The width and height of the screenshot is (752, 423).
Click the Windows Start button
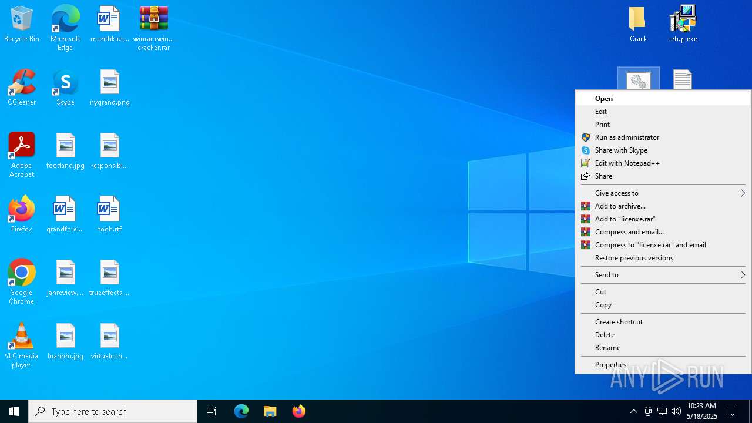(14, 411)
